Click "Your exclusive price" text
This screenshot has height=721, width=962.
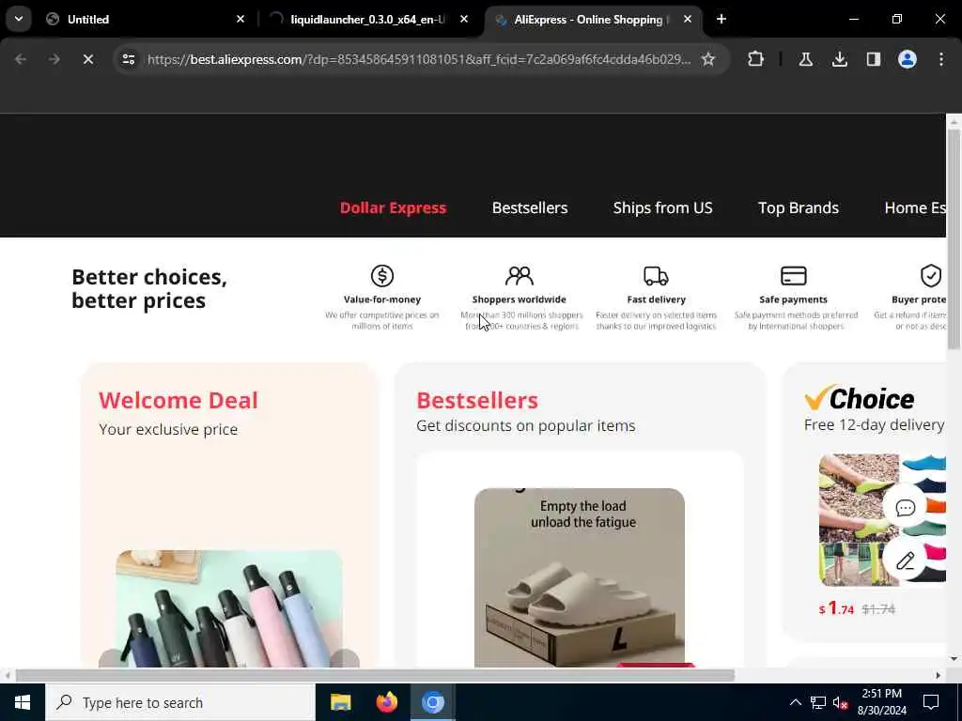coord(168,429)
